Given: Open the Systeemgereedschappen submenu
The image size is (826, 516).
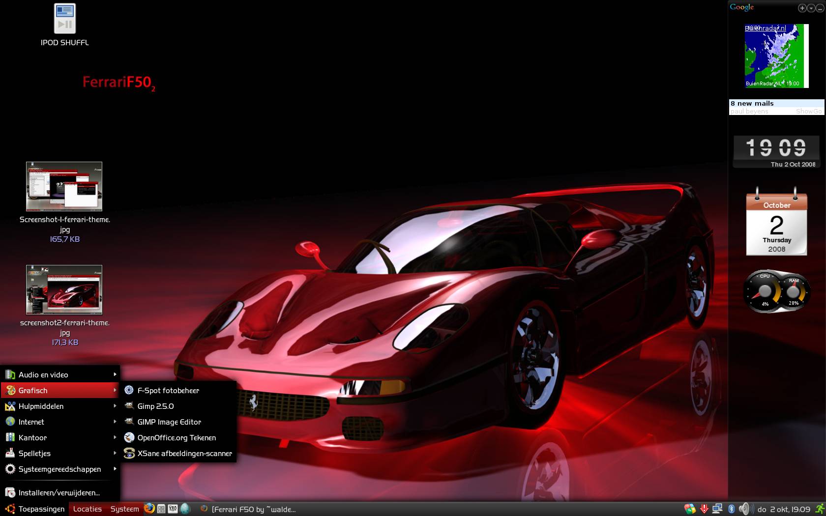Looking at the screenshot, I should (x=60, y=469).
